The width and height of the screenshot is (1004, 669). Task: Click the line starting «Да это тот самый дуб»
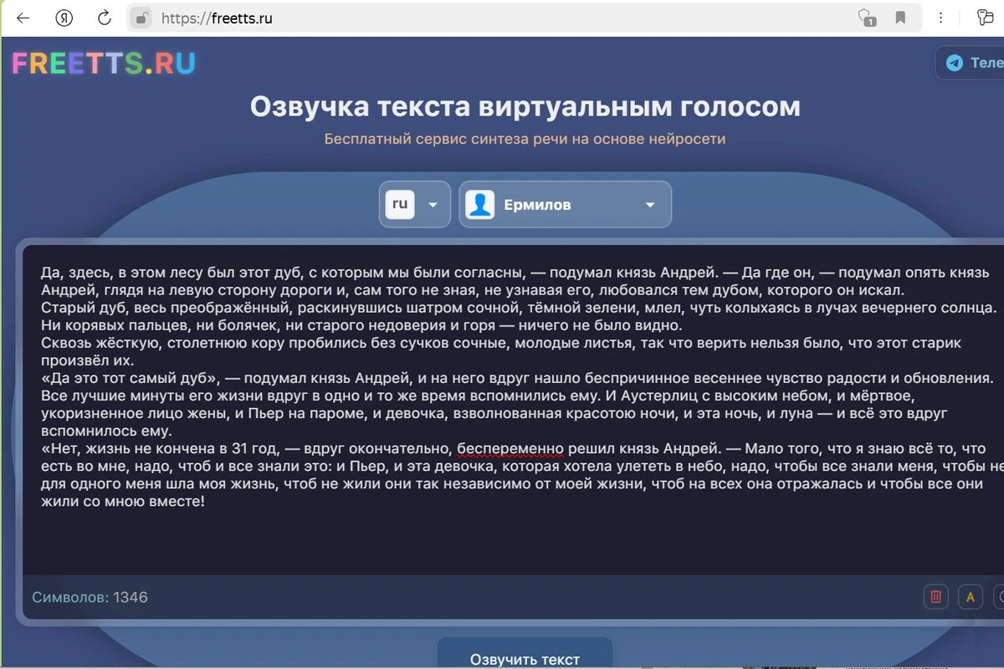(516, 378)
